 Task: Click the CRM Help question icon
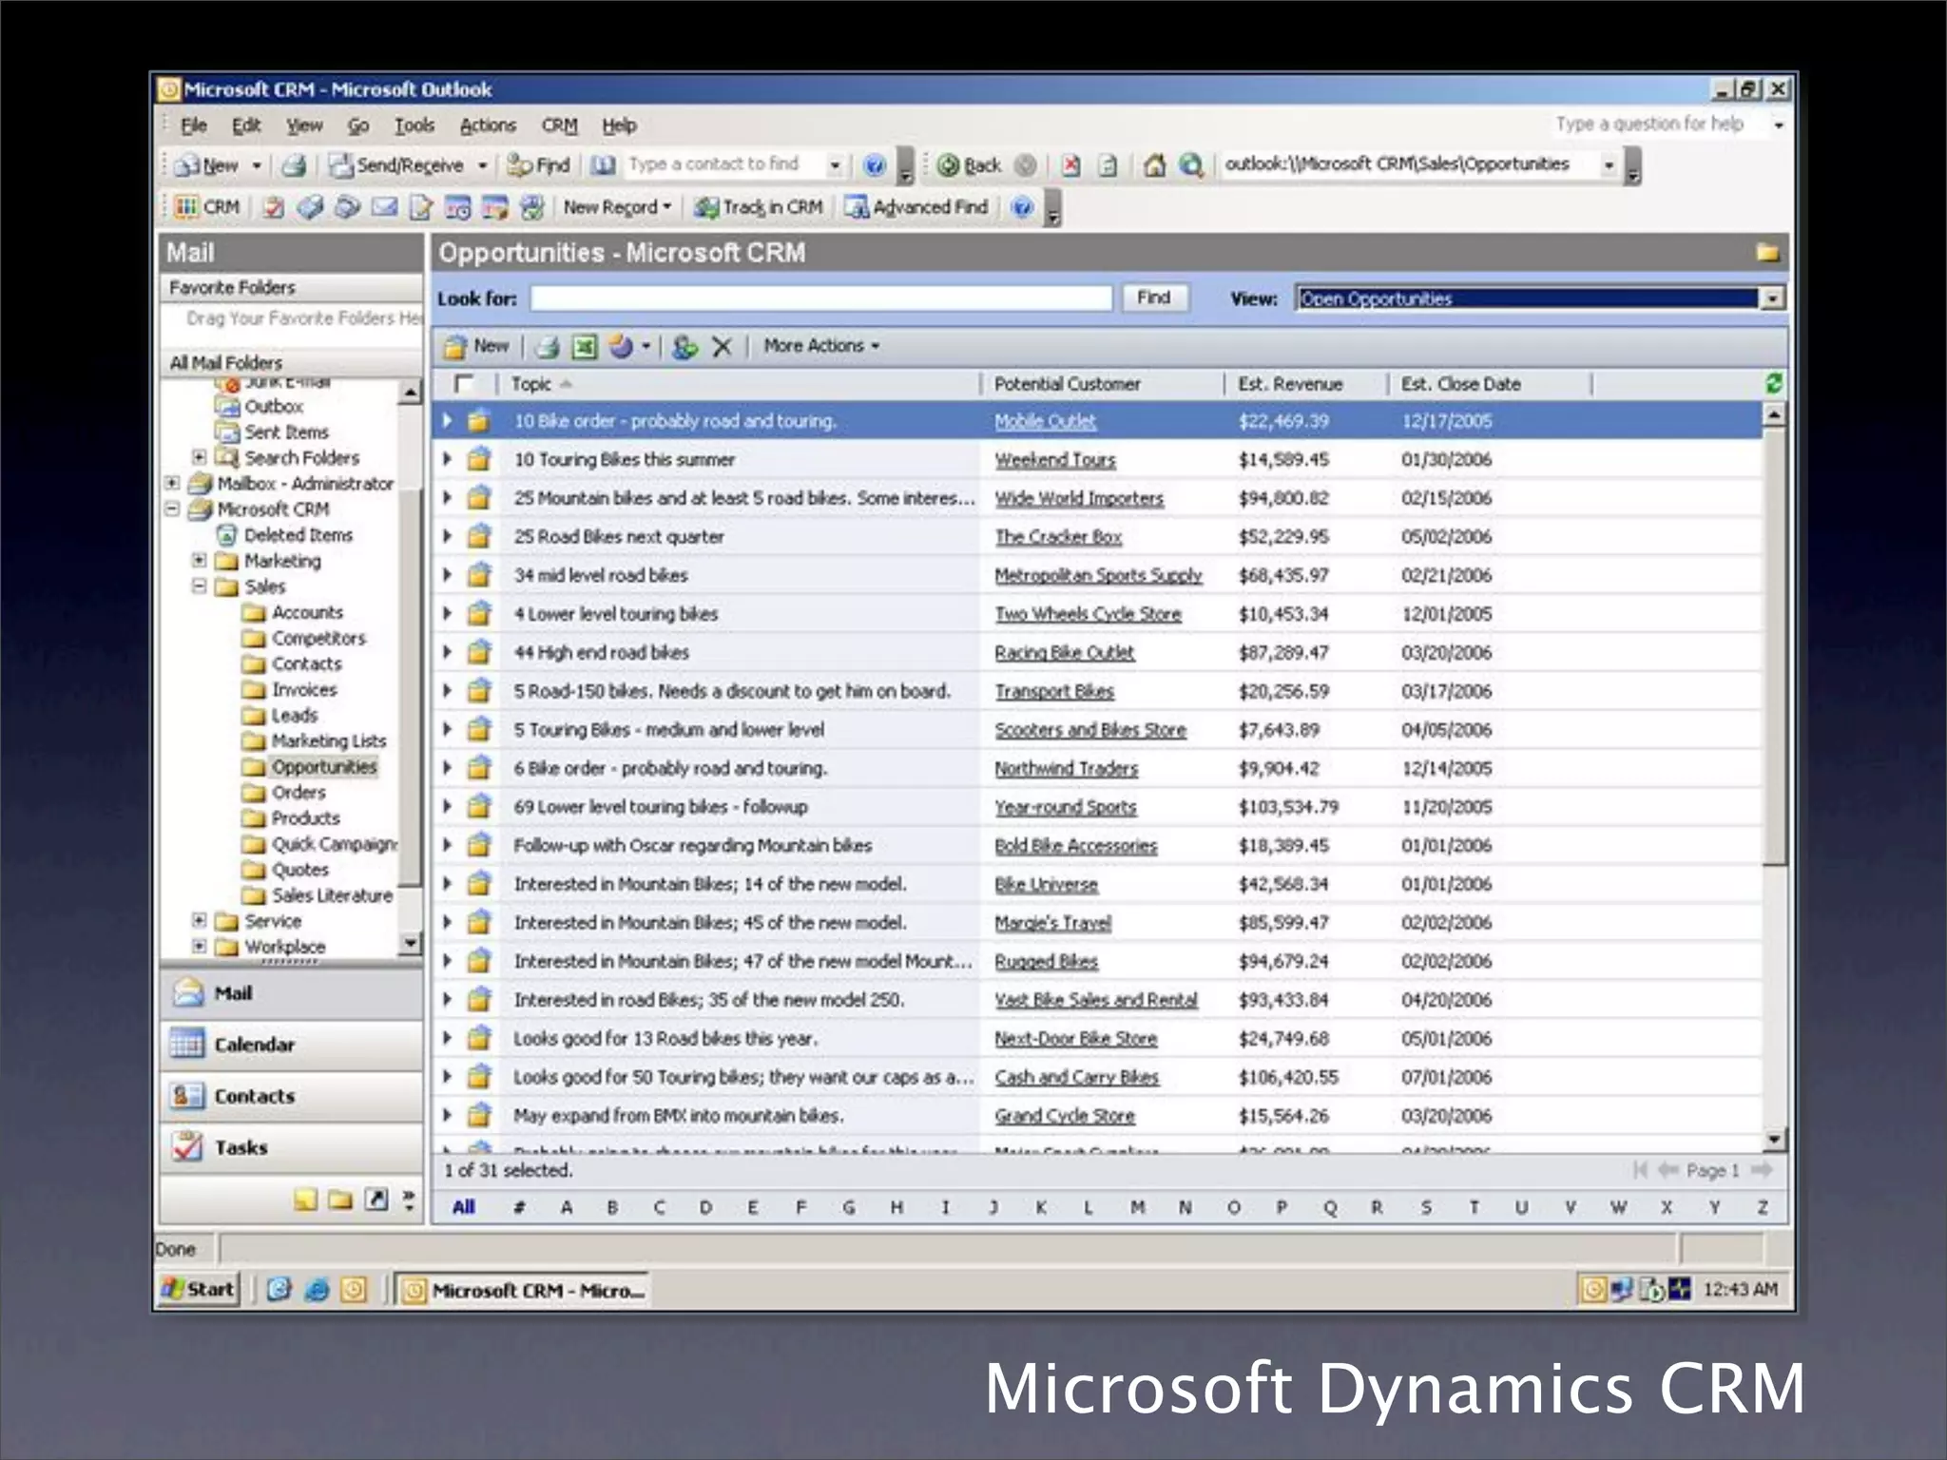1022,207
